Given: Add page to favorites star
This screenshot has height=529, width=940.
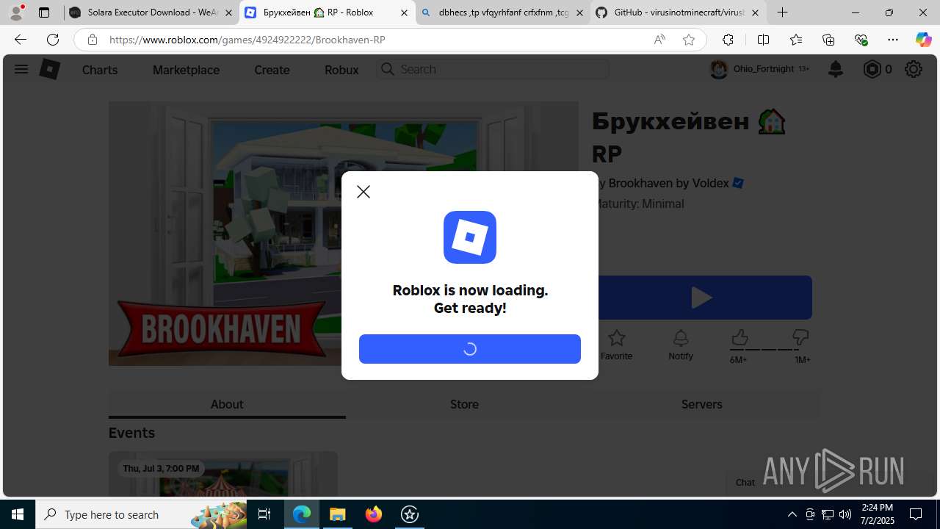Looking at the screenshot, I should [689, 40].
